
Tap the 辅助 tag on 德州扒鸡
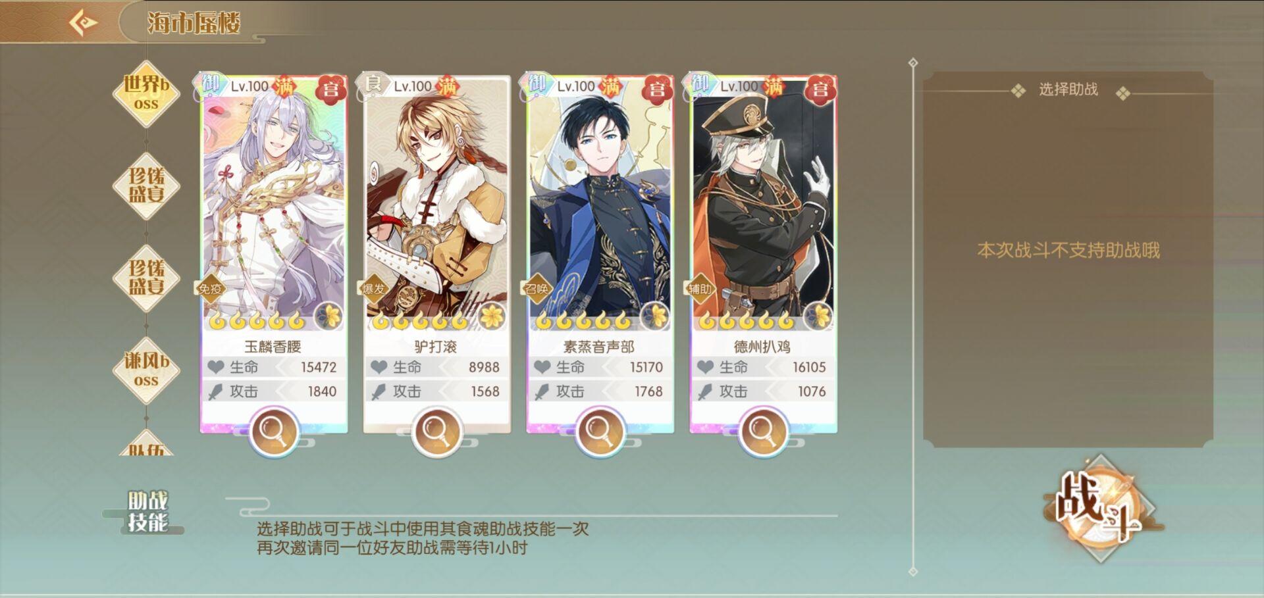(x=700, y=289)
